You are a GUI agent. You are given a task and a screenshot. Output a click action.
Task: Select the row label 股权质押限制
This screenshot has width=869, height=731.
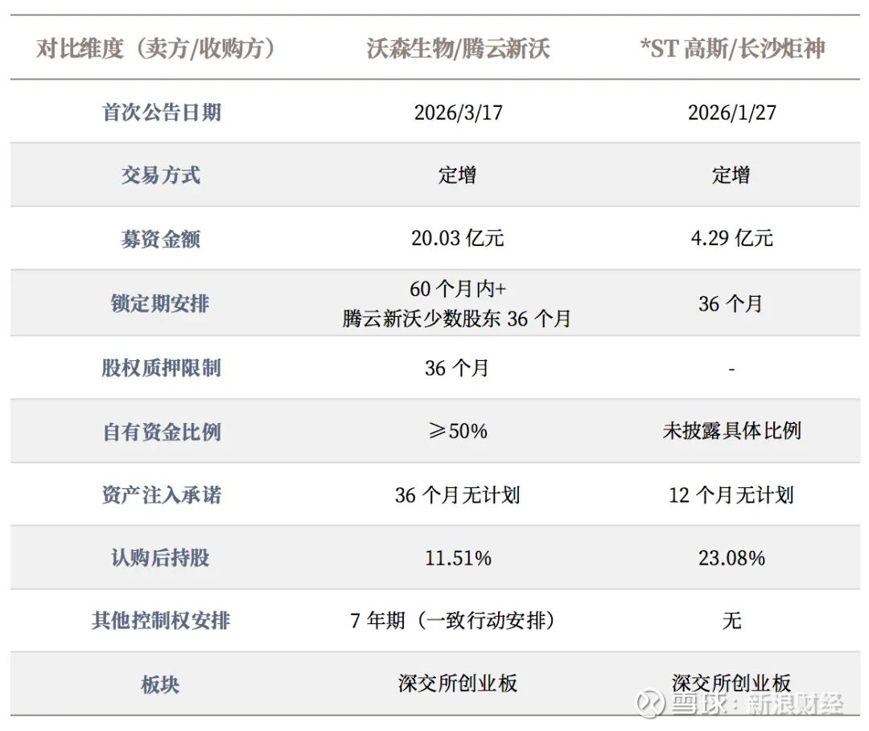coord(161,368)
